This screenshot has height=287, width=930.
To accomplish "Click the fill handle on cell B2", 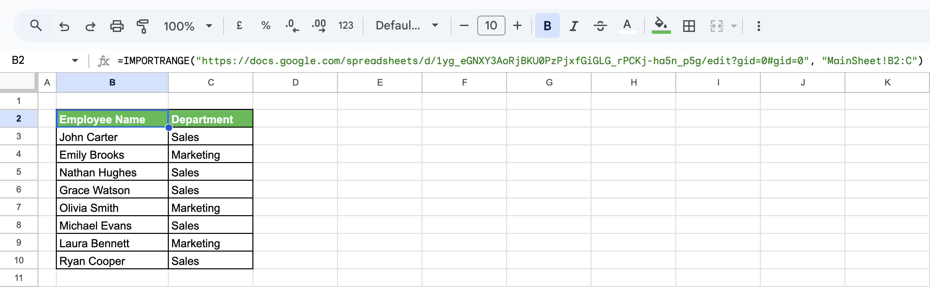I will coord(168,127).
